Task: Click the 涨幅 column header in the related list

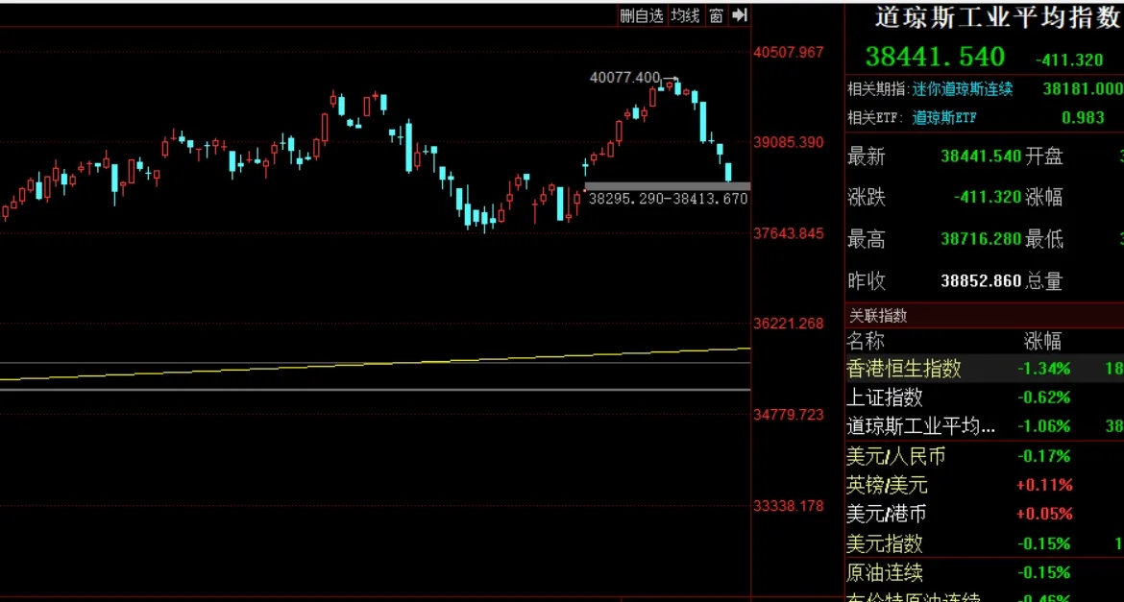Action: point(1043,341)
